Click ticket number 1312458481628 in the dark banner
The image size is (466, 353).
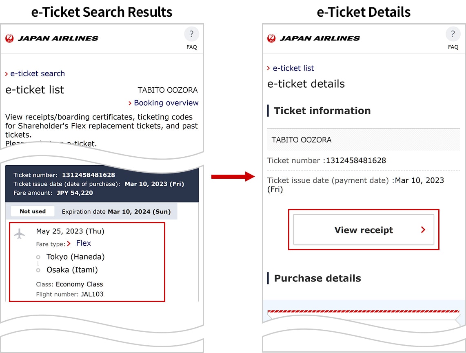88,175
